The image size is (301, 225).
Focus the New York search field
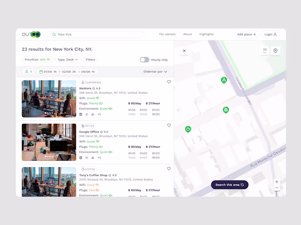pos(97,34)
